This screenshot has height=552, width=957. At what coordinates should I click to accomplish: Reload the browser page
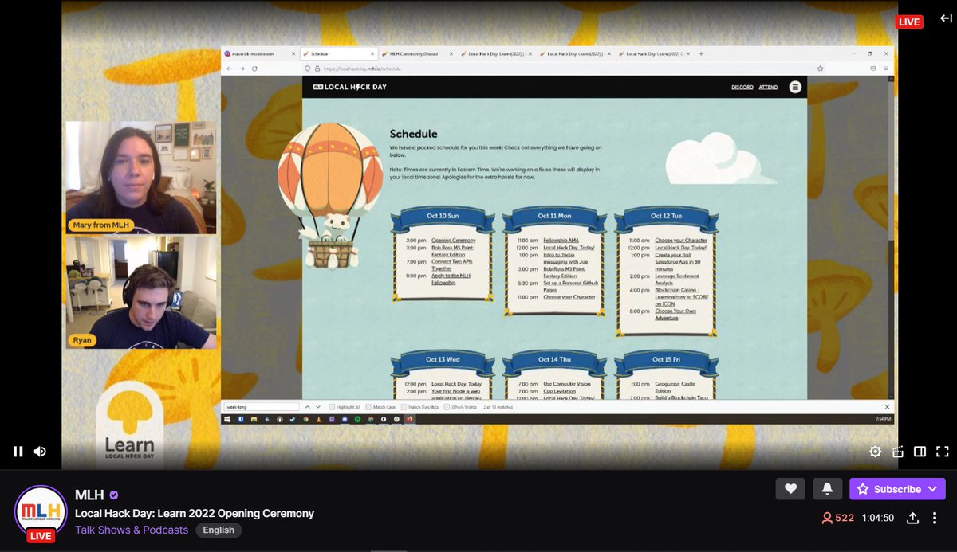(x=254, y=69)
